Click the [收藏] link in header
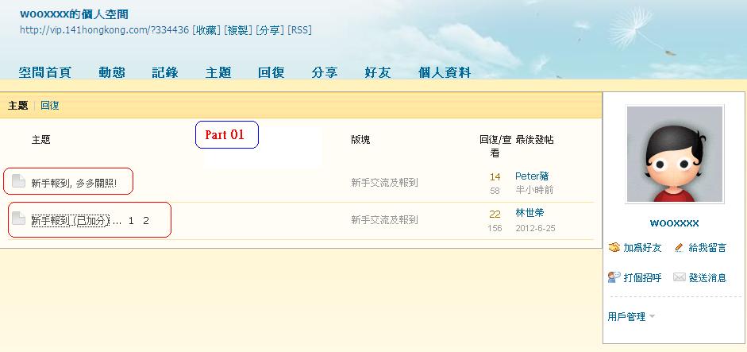The image size is (747, 352). [x=206, y=30]
